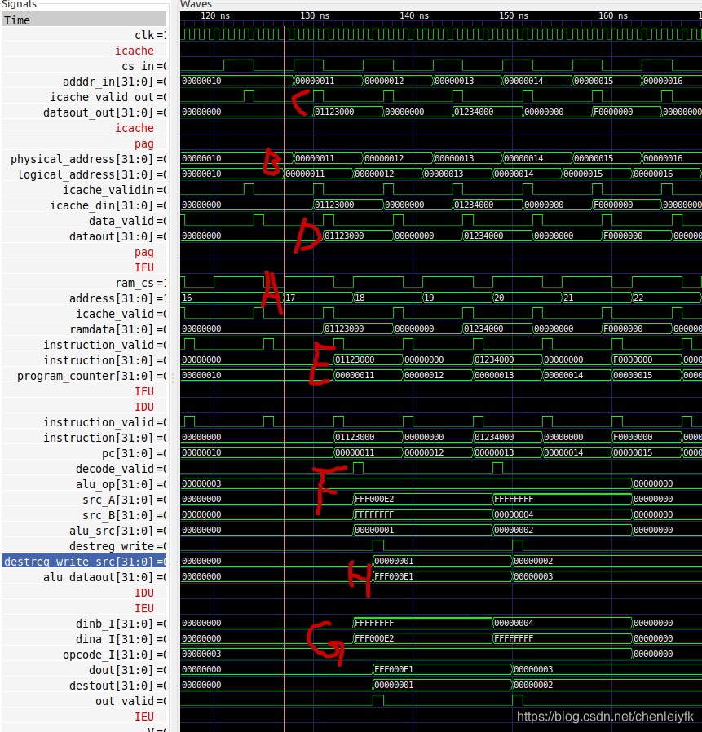702x732 pixels.
Task: Click value 00000015 in the logical_address waveform
Action: 583,174
